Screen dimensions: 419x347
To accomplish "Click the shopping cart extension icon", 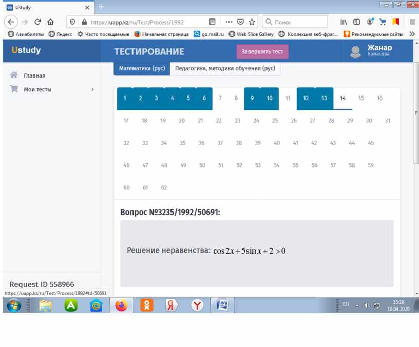I will point(383,22).
